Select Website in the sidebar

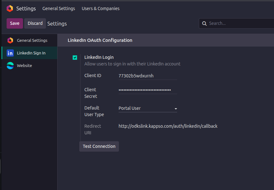[x=30, y=65]
